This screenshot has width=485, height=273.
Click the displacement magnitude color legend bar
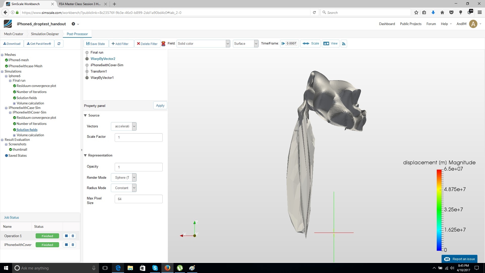point(439,210)
